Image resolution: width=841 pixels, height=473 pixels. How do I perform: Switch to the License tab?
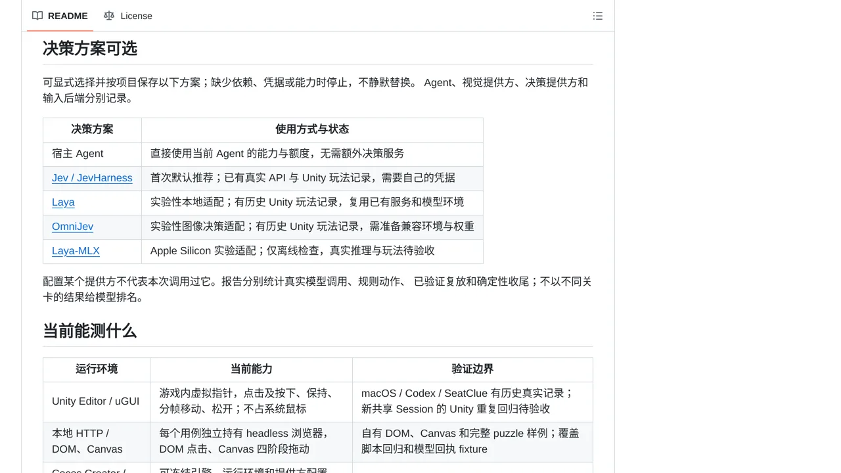(128, 16)
